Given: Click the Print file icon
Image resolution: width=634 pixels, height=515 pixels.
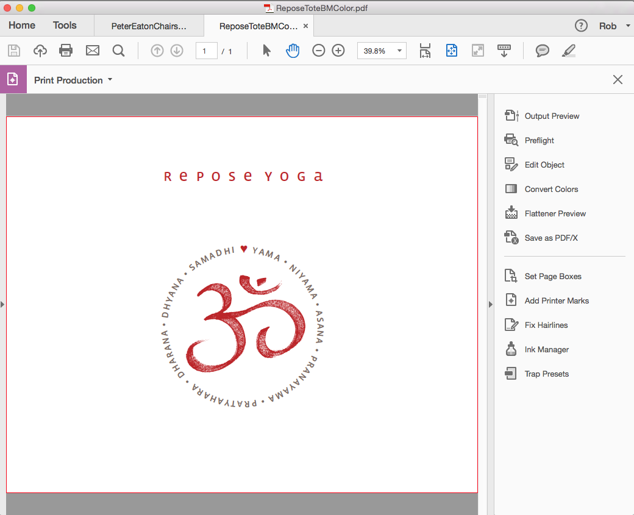Looking at the screenshot, I should pyautogui.click(x=66, y=51).
